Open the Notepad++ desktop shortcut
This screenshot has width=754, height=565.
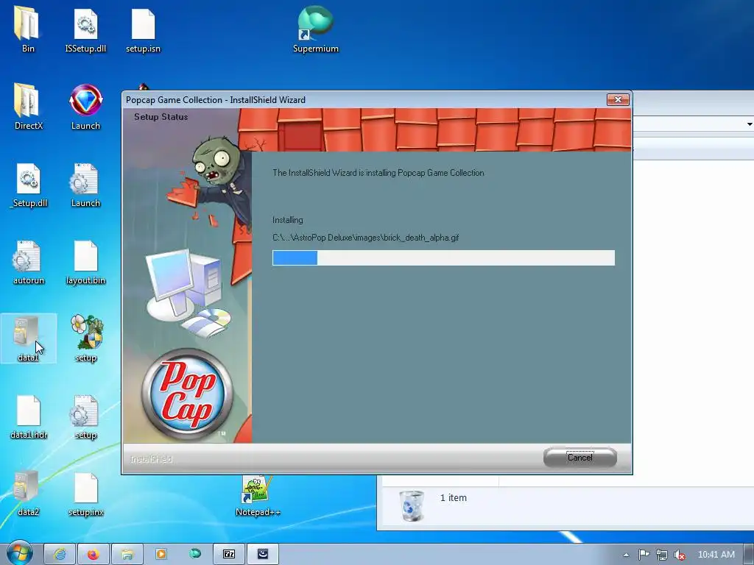click(x=258, y=495)
